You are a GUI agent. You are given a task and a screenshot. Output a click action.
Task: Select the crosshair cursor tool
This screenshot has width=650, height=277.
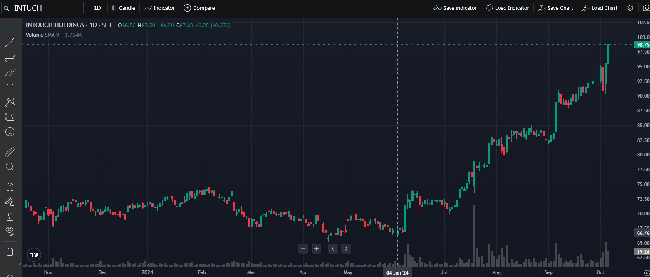pyautogui.click(x=10, y=28)
